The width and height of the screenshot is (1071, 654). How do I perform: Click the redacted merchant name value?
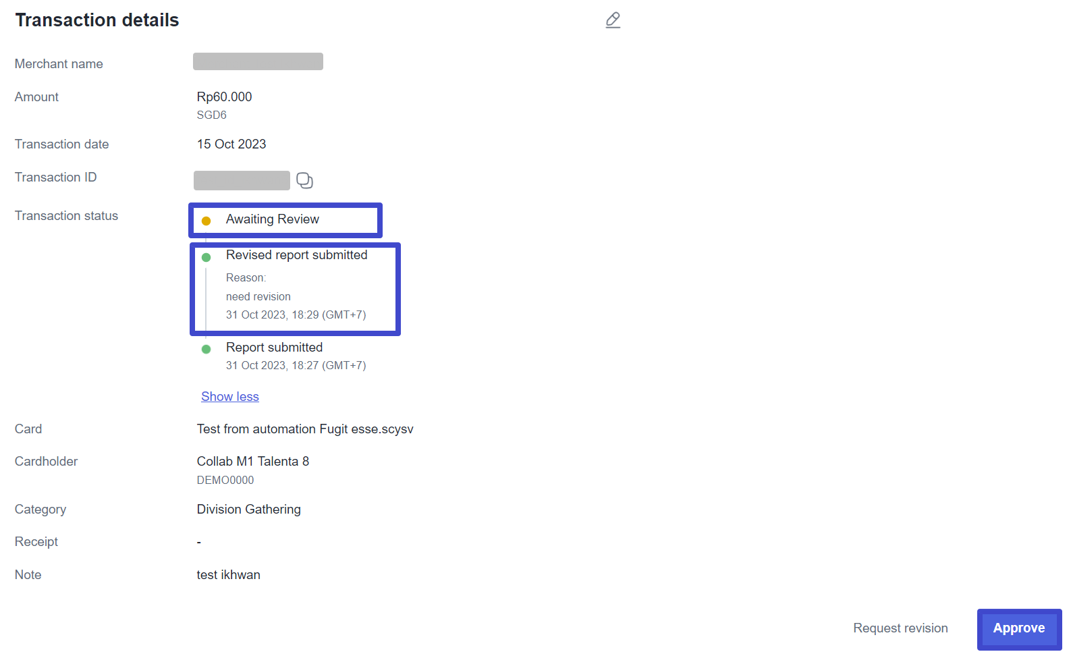click(258, 61)
